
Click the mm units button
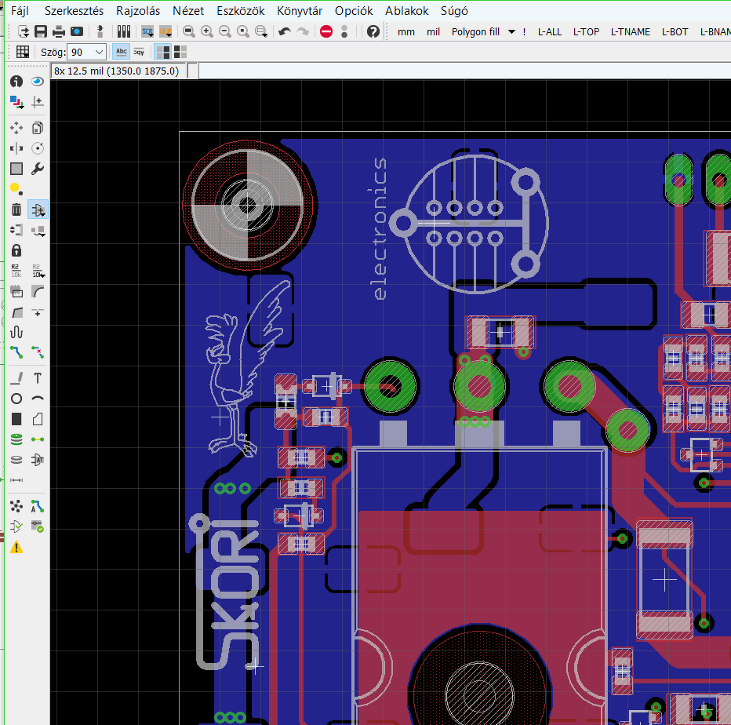(406, 32)
